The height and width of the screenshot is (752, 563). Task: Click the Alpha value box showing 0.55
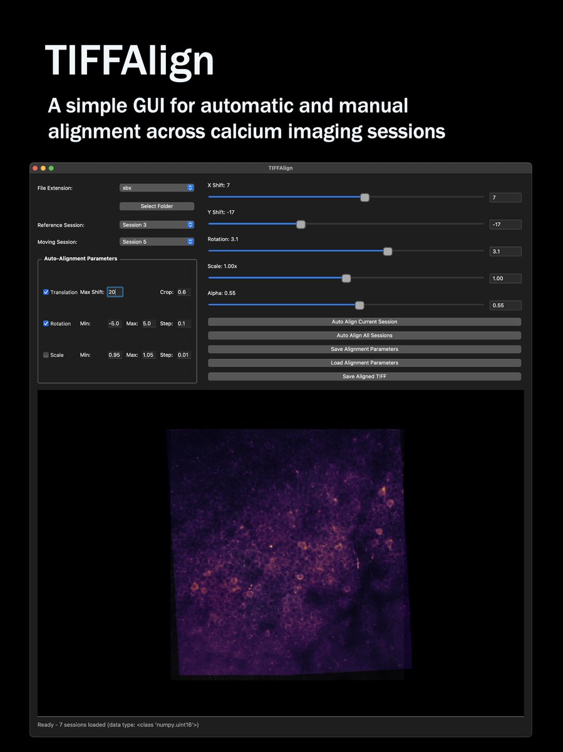click(x=505, y=305)
